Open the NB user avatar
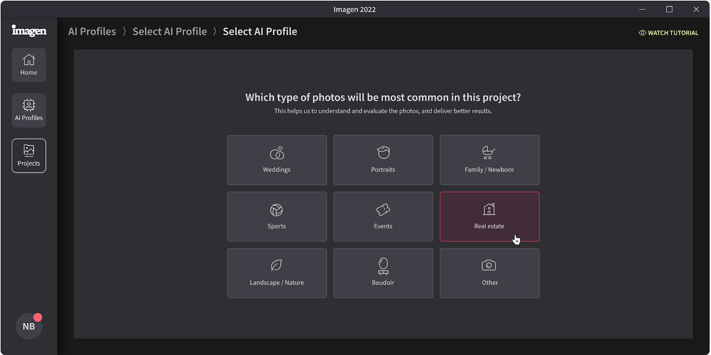This screenshot has width=711, height=355. 29,326
